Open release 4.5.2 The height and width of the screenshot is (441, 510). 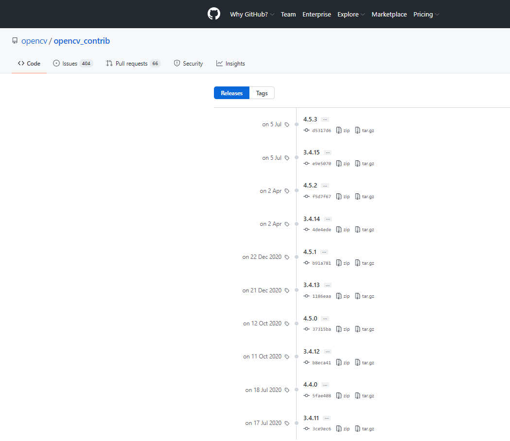click(310, 186)
